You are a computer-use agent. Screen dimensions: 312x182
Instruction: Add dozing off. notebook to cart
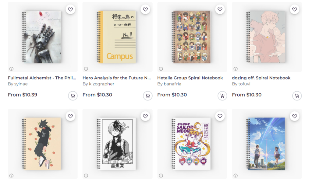point(297,96)
